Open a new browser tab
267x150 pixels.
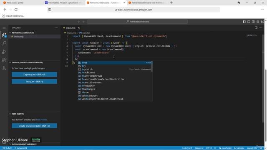(x=171, y=3)
